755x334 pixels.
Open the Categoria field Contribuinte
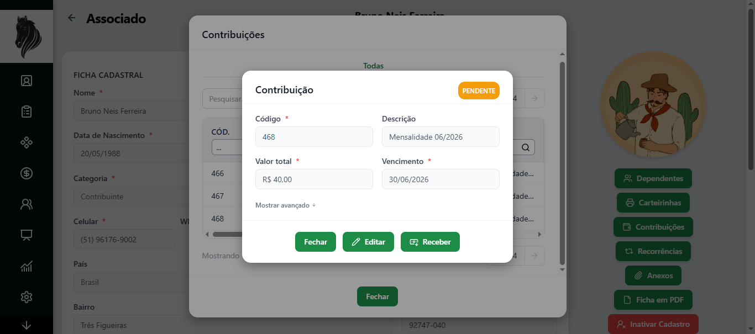pos(132,197)
